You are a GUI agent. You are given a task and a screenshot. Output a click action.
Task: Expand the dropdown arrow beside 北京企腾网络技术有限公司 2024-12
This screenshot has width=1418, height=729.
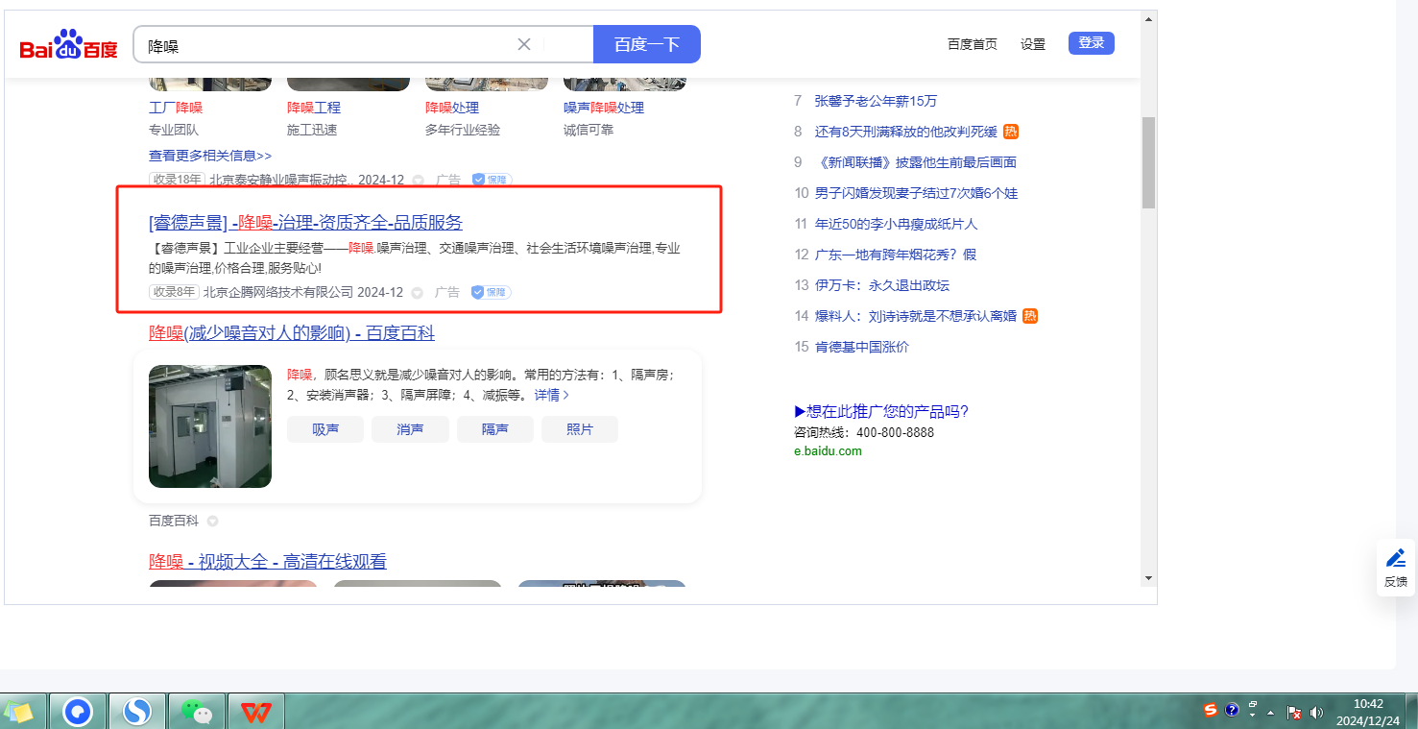point(418,292)
